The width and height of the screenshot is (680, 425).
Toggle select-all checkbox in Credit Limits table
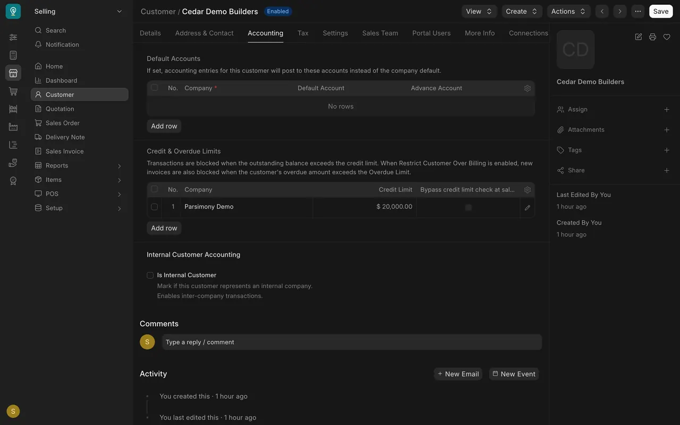point(154,189)
